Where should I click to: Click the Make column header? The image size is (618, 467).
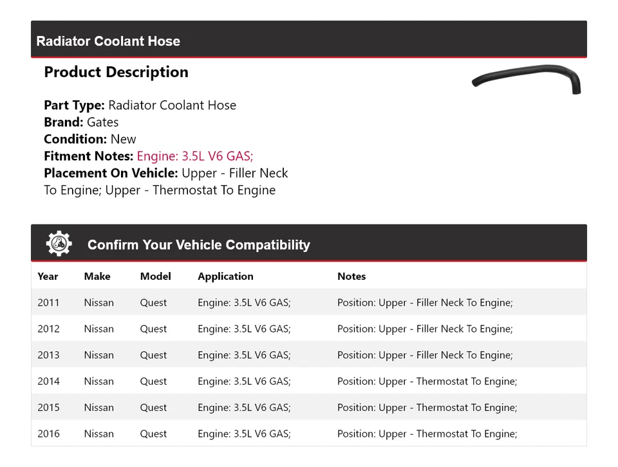(x=97, y=277)
